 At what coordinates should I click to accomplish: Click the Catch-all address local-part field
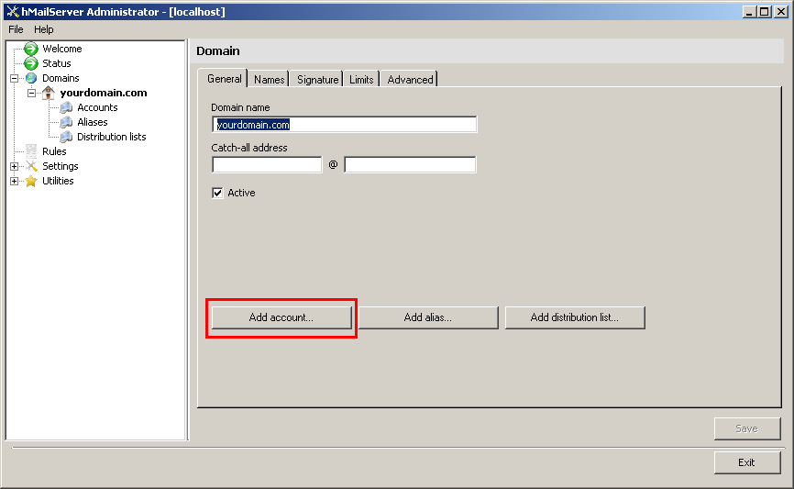pyautogui.click(x=267, y=165)
